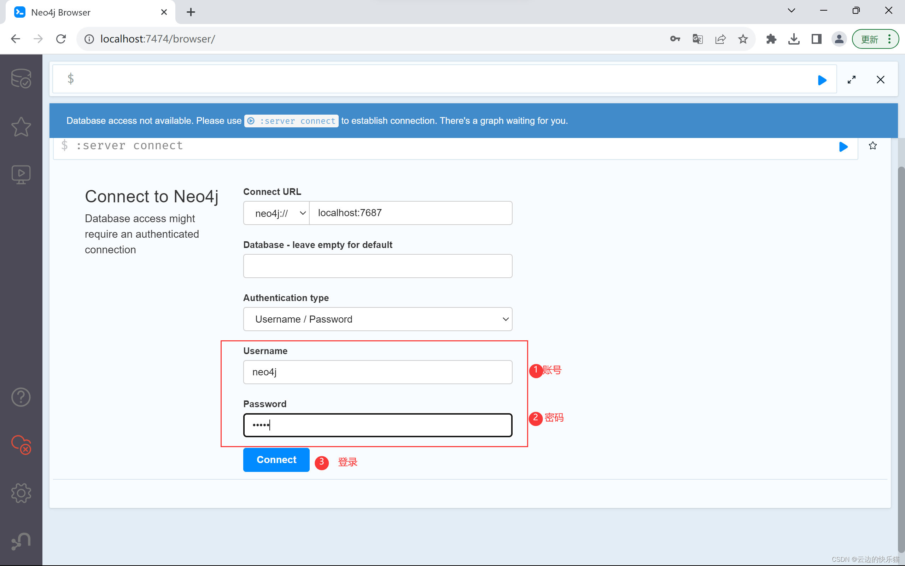Click the Username input field

[378, 372]
